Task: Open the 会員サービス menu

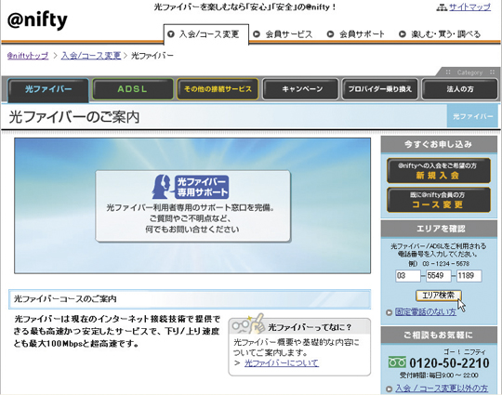Action: coord(289,34)
